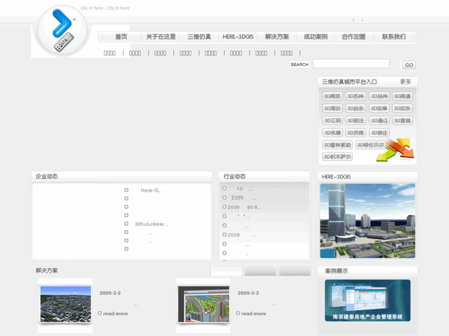Open the 关于在这里 menu item
The height and width of the screenshot is (336, 449).
tap(161, 37)
